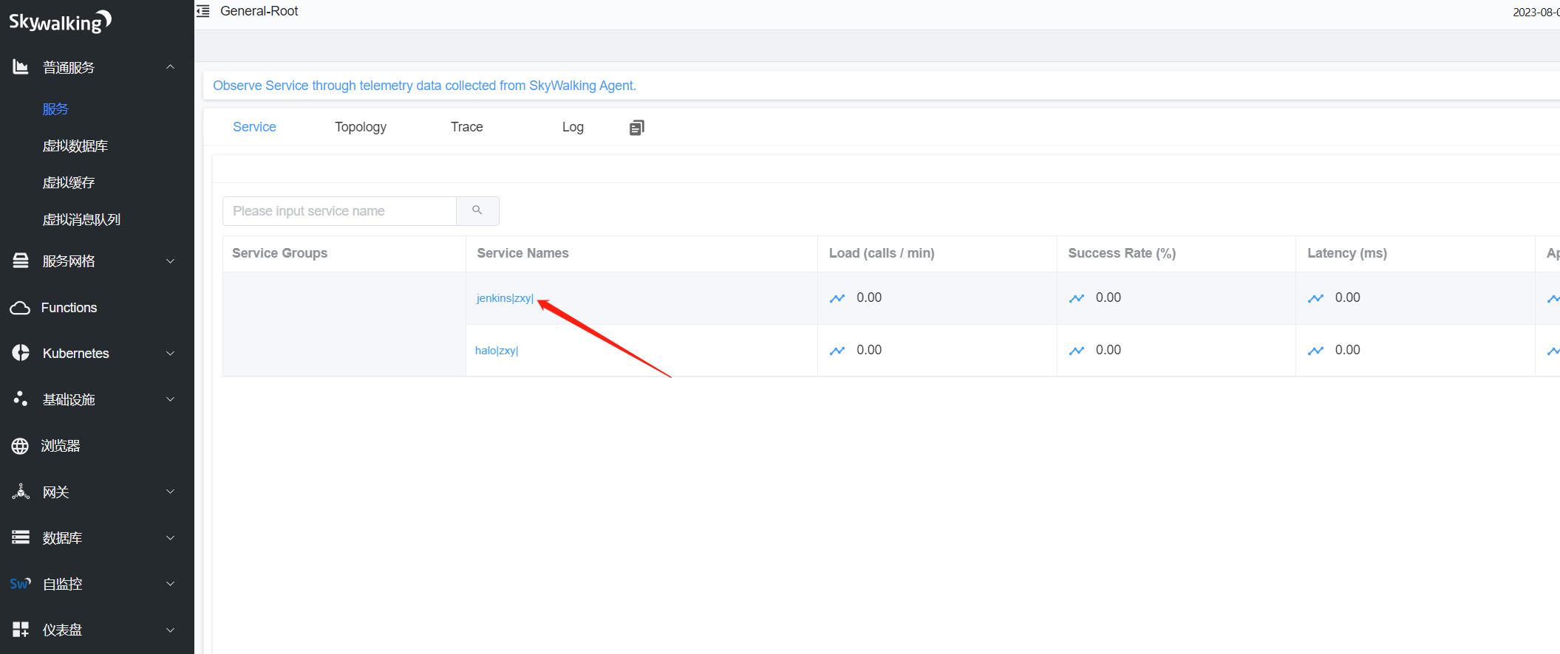Select the 服务 sidebar item
The image size is (1560, 654).
[x=55, y=109]
